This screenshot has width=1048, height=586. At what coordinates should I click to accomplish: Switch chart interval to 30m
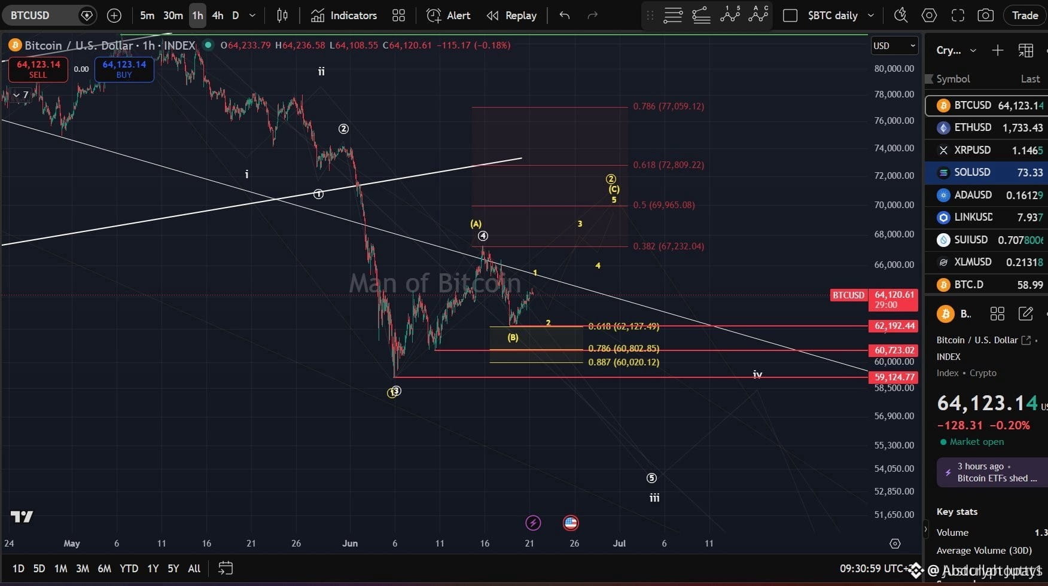tap(173, 16)
